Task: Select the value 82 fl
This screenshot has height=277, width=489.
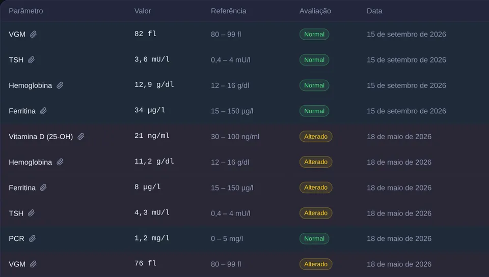Action: tap(145, 34)
